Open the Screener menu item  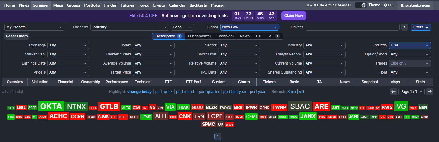pos(41,5)
